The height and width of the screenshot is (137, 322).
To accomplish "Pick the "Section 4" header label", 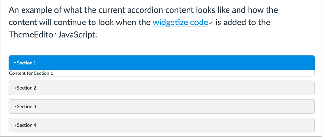I will coord(26,125).
